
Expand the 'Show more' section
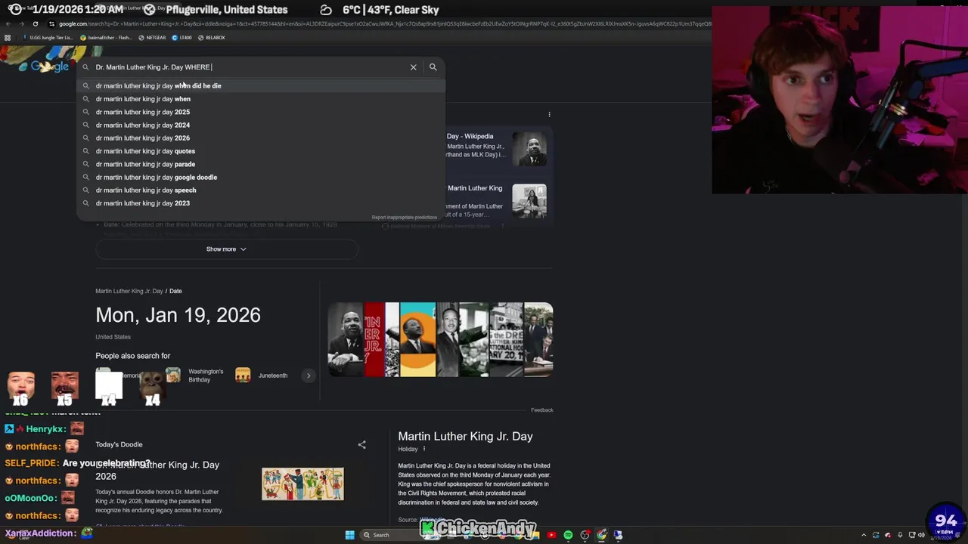(x=226, y=249)
